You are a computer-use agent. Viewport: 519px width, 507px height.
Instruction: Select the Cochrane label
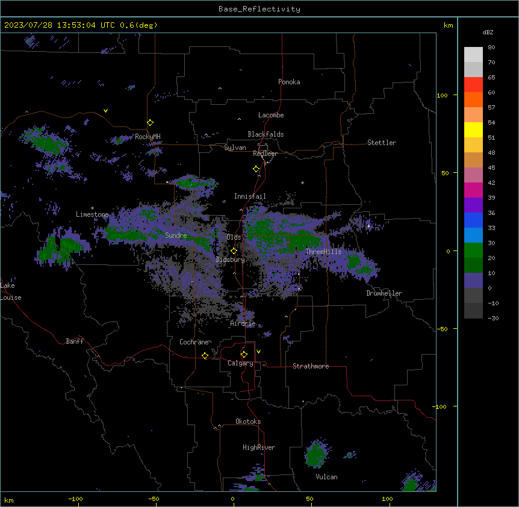194,342
